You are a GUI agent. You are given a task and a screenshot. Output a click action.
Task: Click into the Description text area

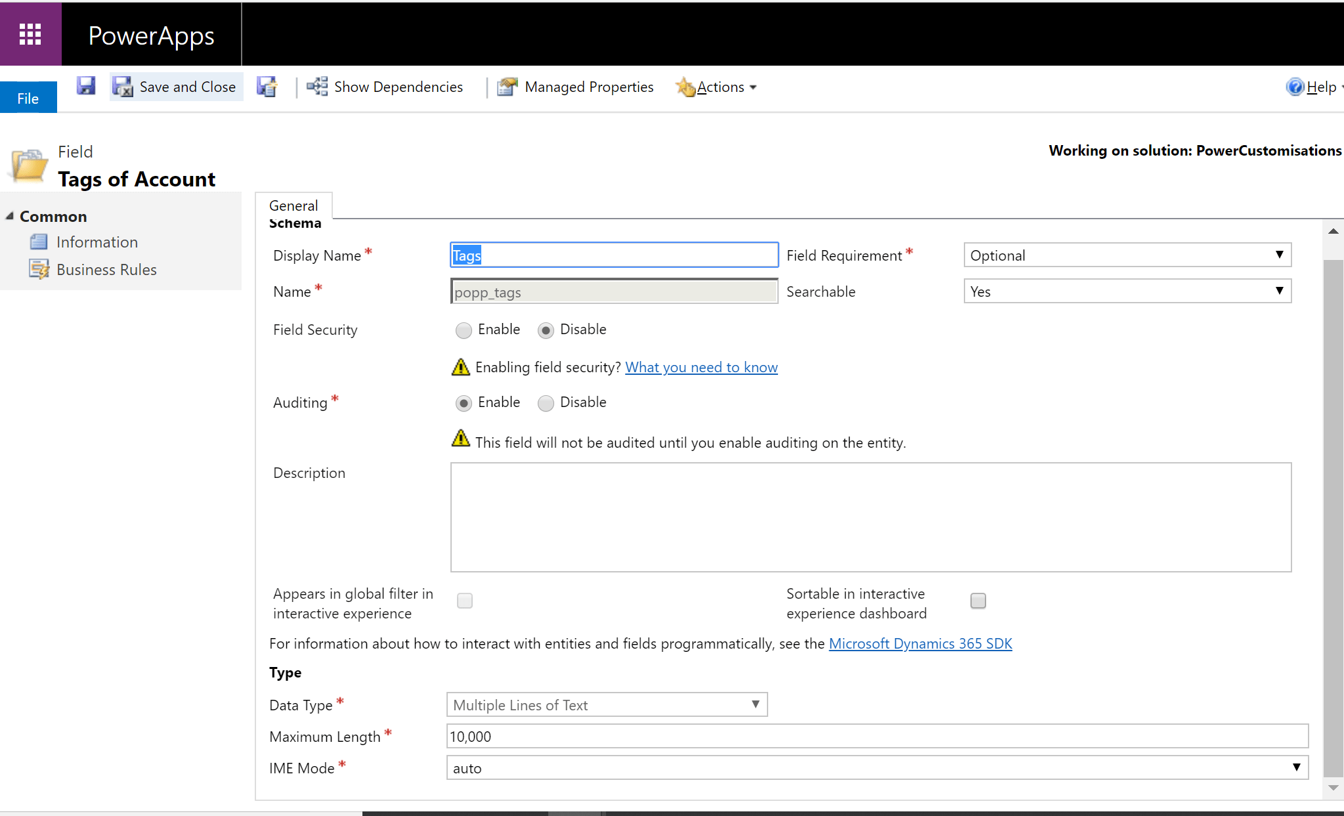pyautogui.click(x=870, y=517)
